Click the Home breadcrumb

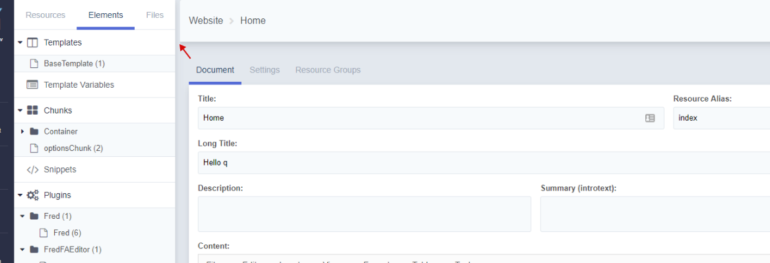253,20
